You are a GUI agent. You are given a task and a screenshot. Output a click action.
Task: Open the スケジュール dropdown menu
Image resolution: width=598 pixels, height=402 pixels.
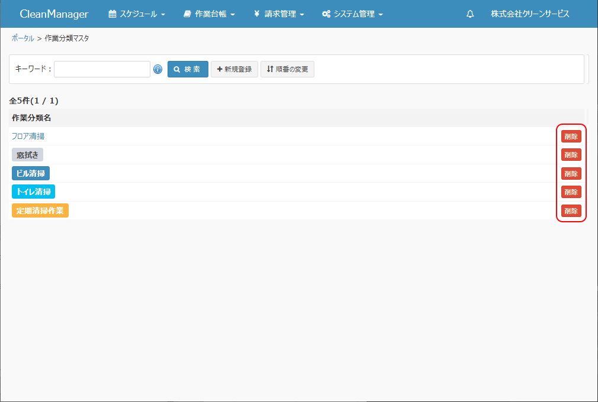[x=137, y=14]
